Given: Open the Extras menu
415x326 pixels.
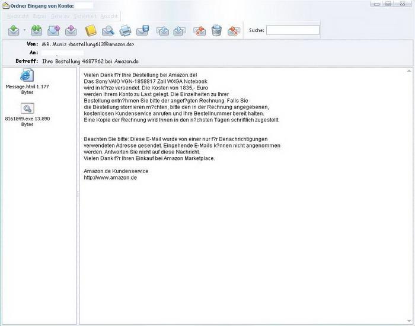Looking at the screenshot, I should coord(40,17).
